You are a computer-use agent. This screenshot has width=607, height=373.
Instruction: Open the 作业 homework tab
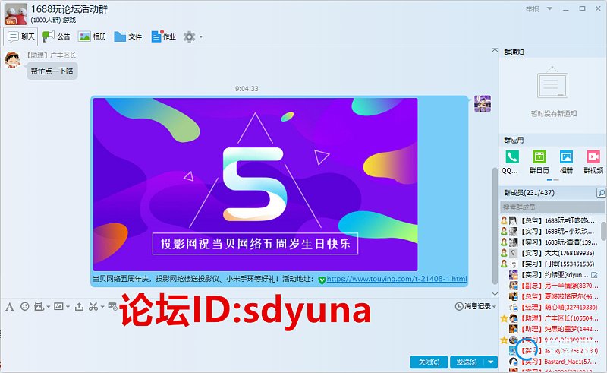pos(164,36)
